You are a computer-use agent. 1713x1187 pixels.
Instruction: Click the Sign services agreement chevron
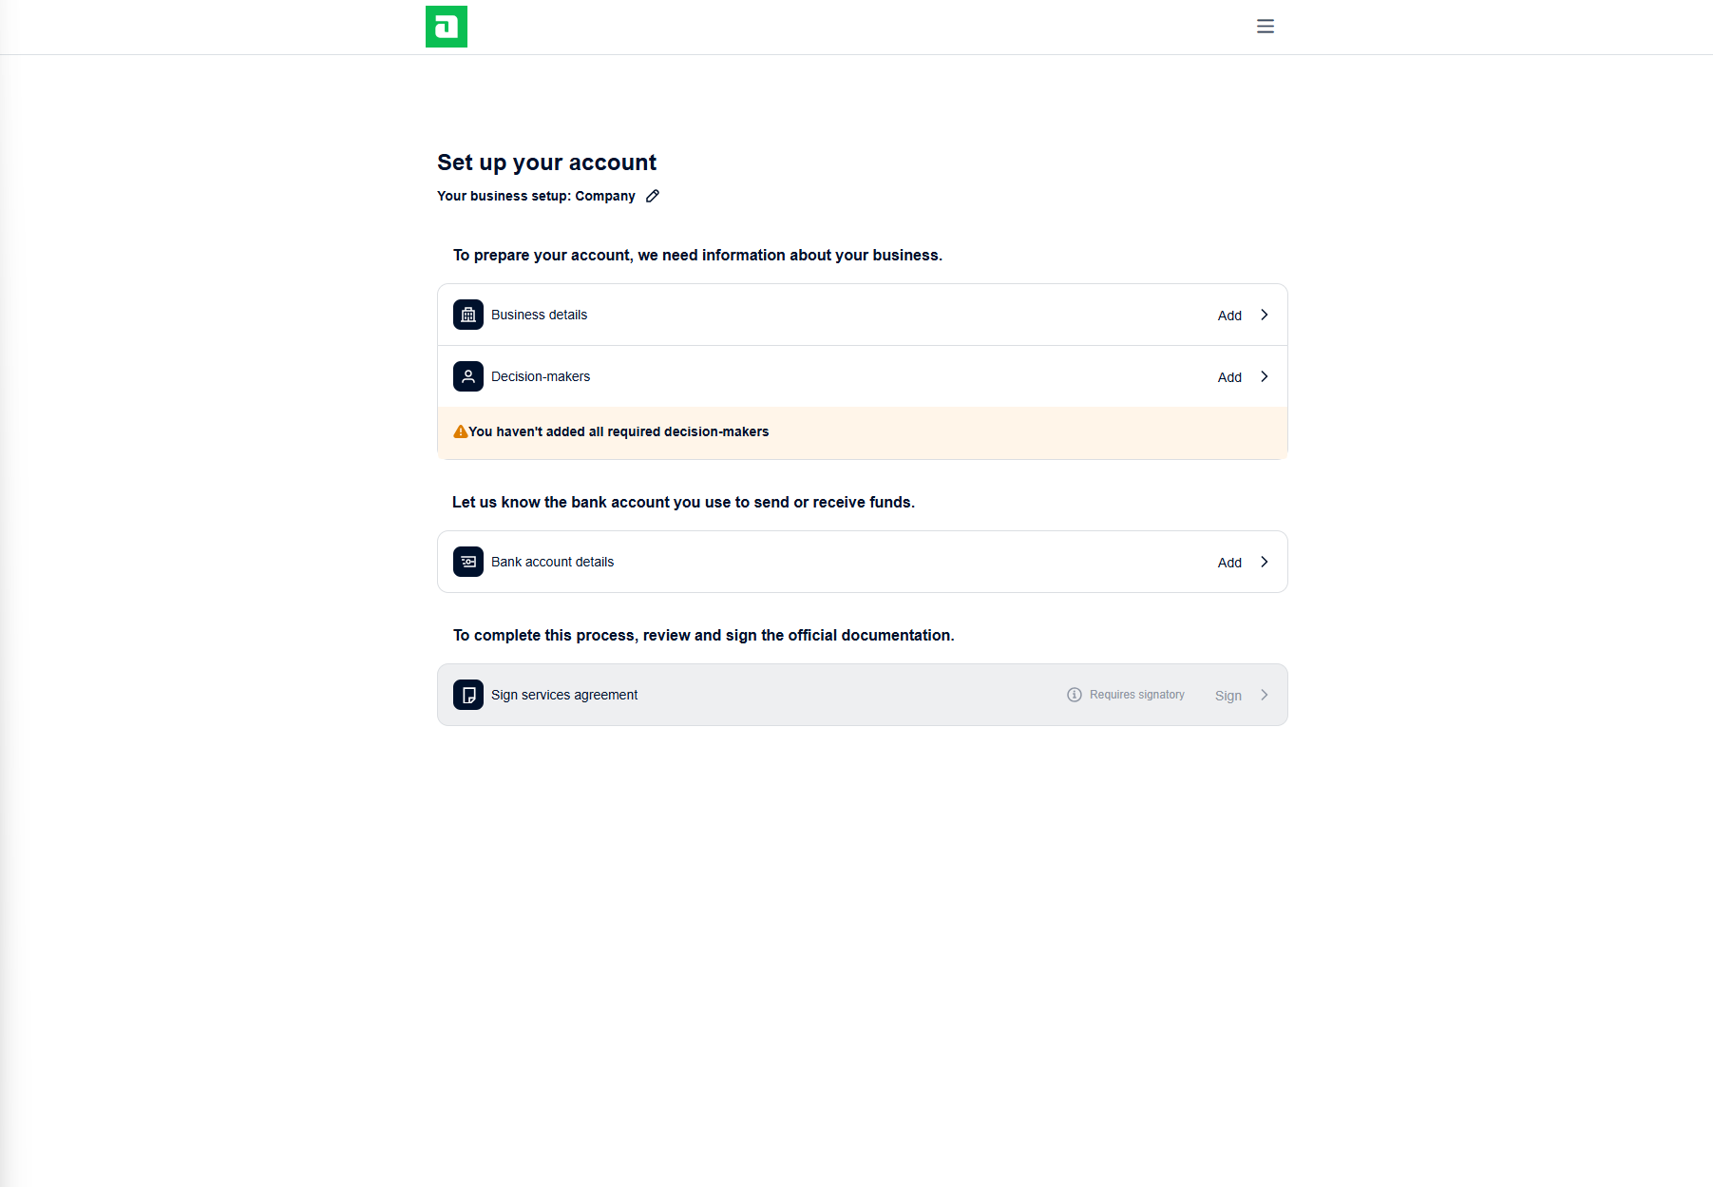(x=1265, y=695)
